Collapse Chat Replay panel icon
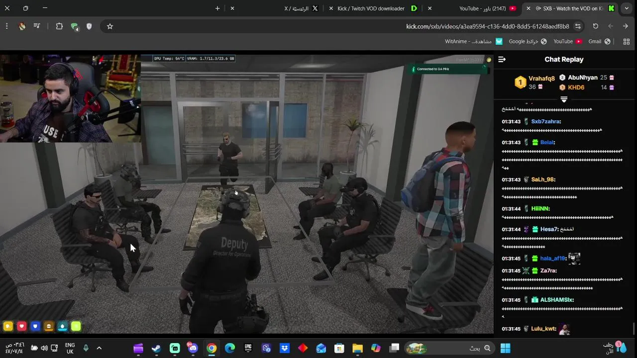 tap(502, 59)
